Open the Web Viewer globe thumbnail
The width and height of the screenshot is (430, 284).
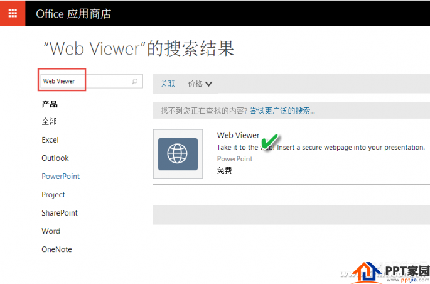pyautogui.click(x=178, y=154)
